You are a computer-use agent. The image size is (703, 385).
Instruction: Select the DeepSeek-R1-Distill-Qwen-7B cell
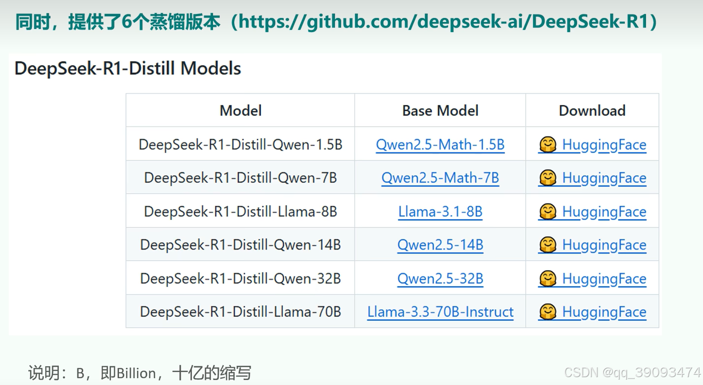tap(241, 177)
